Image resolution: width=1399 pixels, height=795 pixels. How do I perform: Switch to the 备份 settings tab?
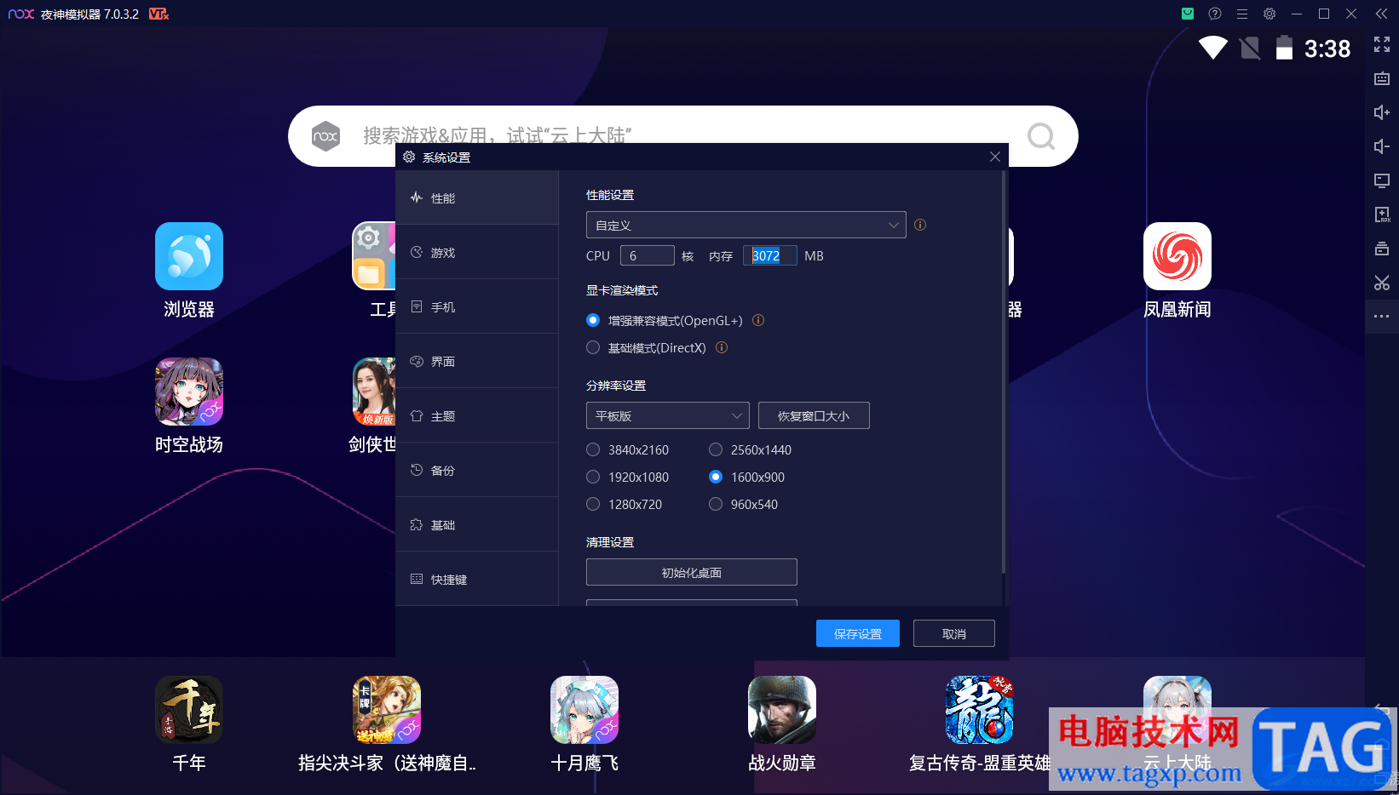click(477, 470)
